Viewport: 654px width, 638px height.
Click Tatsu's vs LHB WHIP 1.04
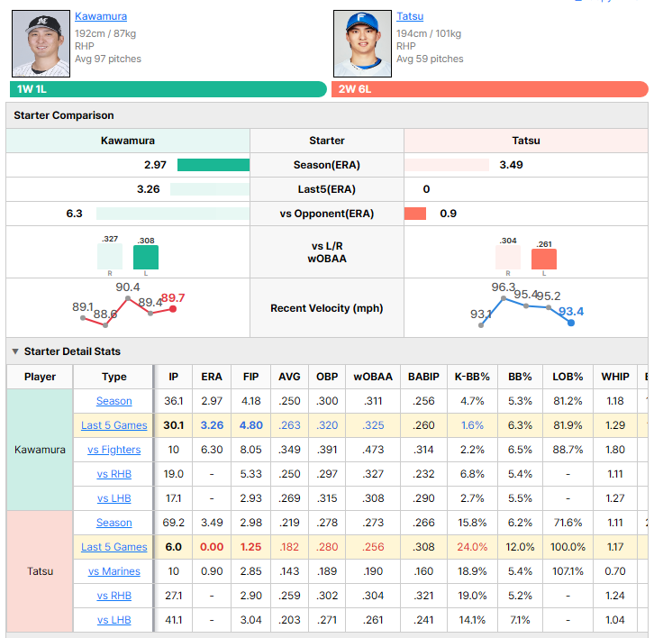click(615, 620)
